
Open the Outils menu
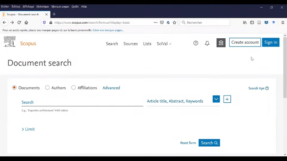coord(75,6)
